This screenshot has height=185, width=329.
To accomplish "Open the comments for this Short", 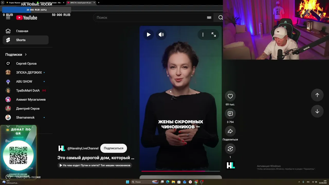I will [x=230, y=114].
